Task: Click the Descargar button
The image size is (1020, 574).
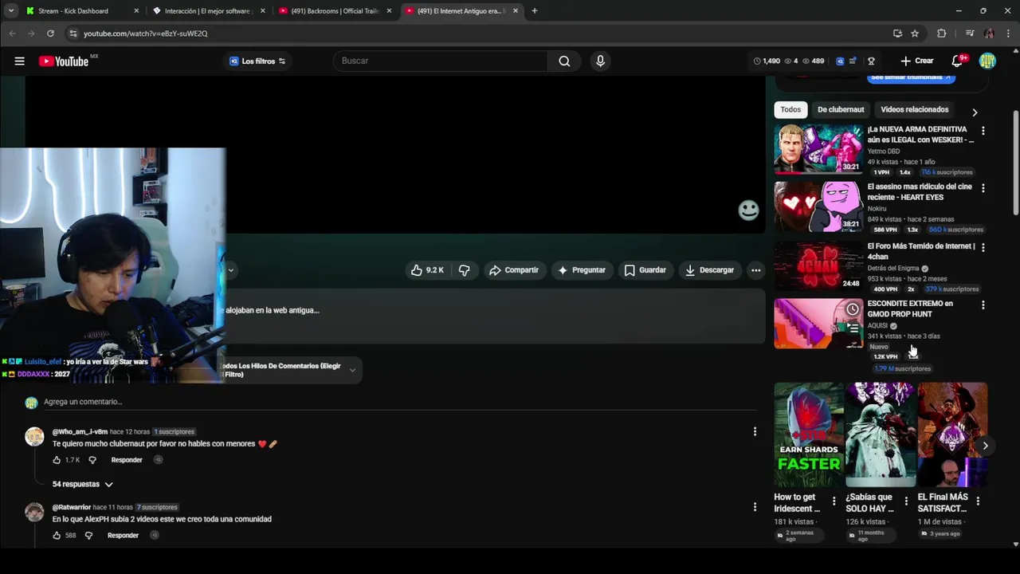Action: [709, 270]
